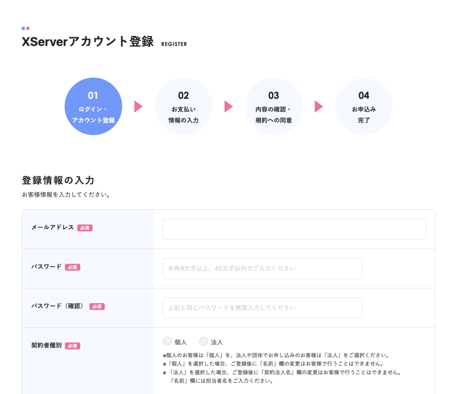Focus the メールアドレス input field
455x394 pixels.
tap(294, 229)
